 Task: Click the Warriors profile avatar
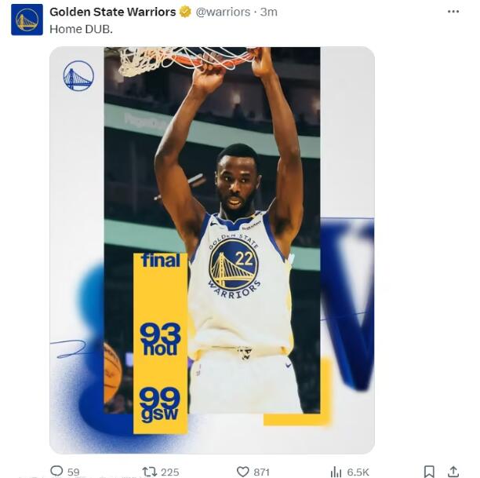27,20
